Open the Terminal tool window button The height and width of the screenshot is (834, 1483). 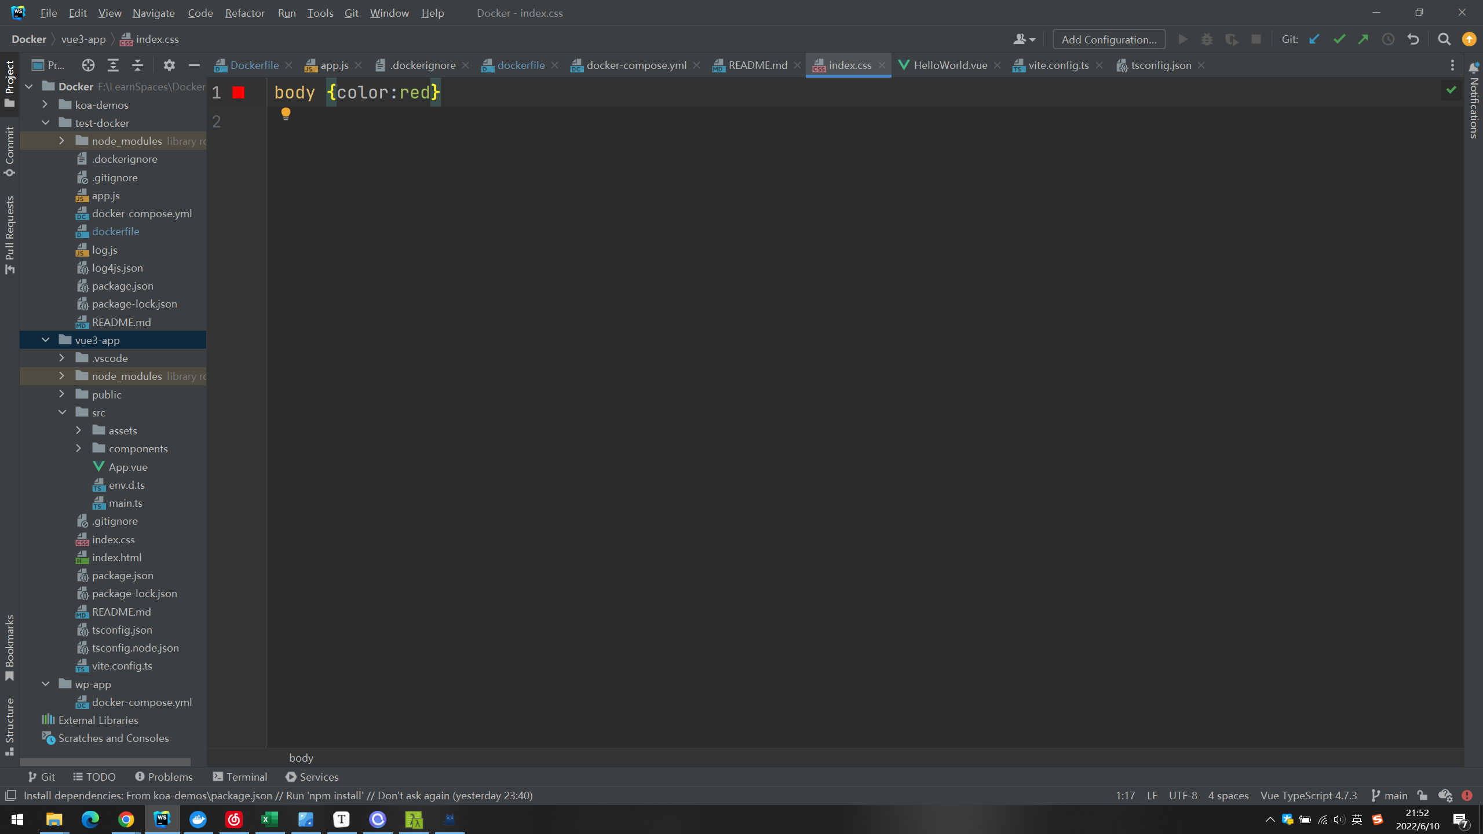coord(240,777)
